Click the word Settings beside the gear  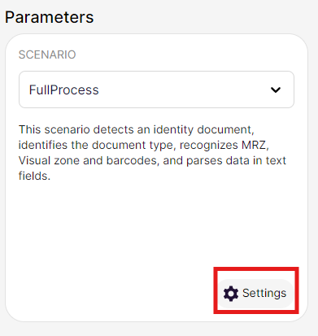264,293
